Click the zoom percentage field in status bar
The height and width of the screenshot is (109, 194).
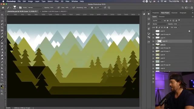pyautogui.click(x=8, y=108)
